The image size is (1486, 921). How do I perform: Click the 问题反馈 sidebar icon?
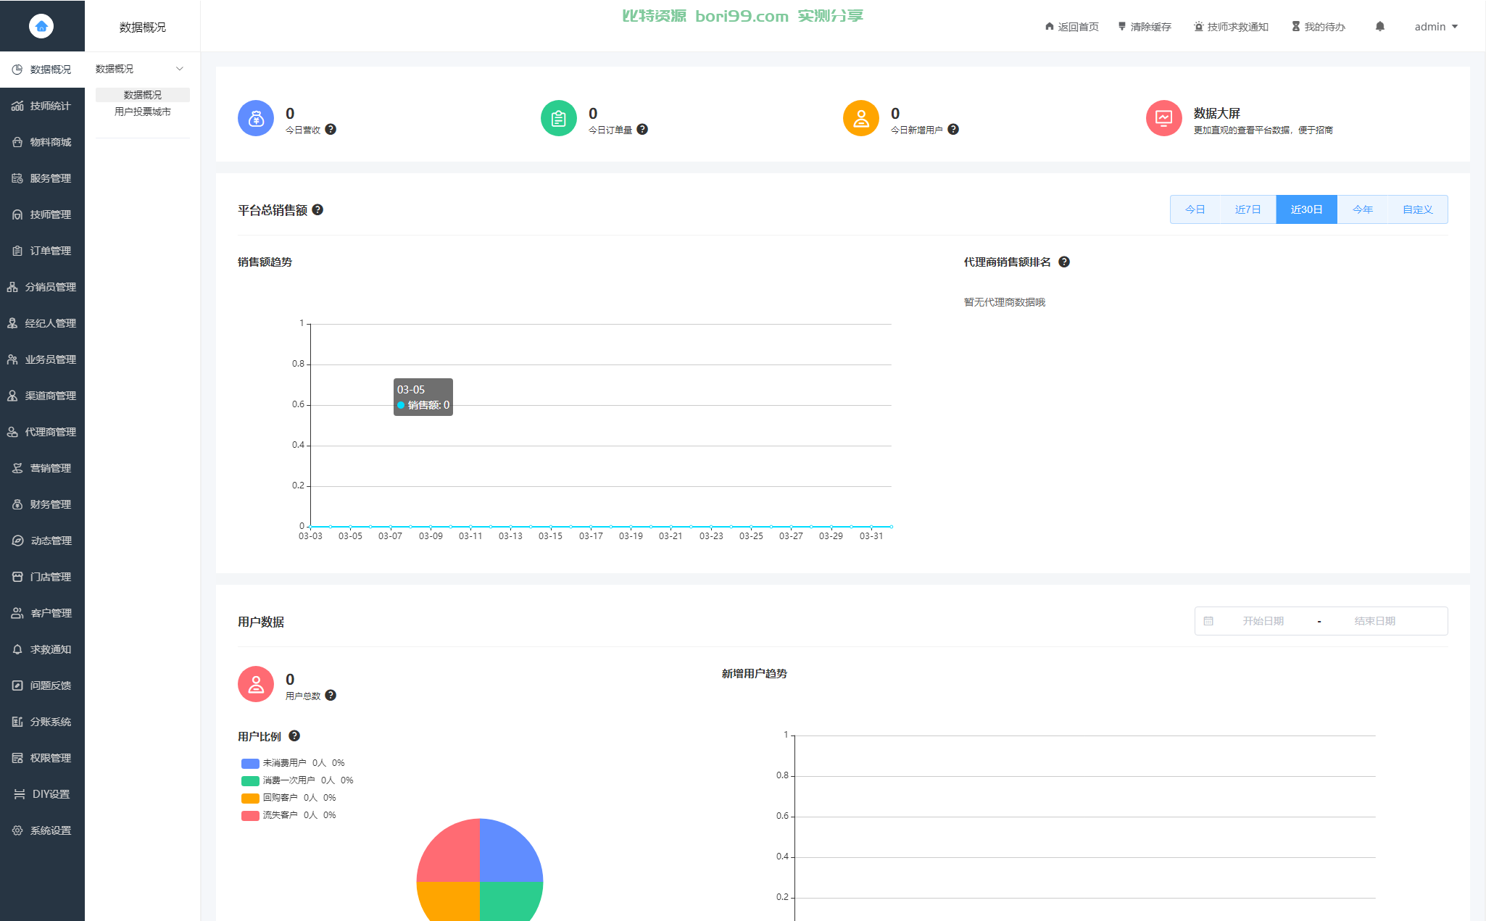click(x=17, y=685)
